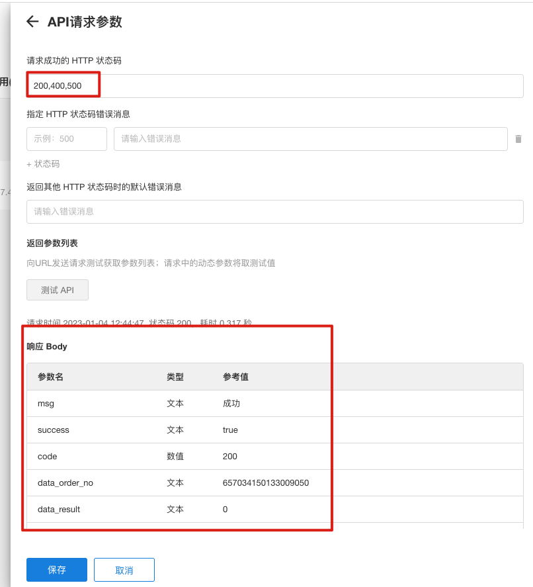The image size is (533, 587).
Task: Click the true reference value
Action: [230, 429]
